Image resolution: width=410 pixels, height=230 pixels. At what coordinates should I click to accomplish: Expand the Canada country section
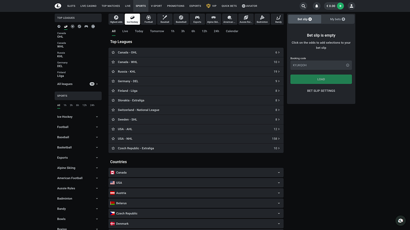tap(196, 172)
